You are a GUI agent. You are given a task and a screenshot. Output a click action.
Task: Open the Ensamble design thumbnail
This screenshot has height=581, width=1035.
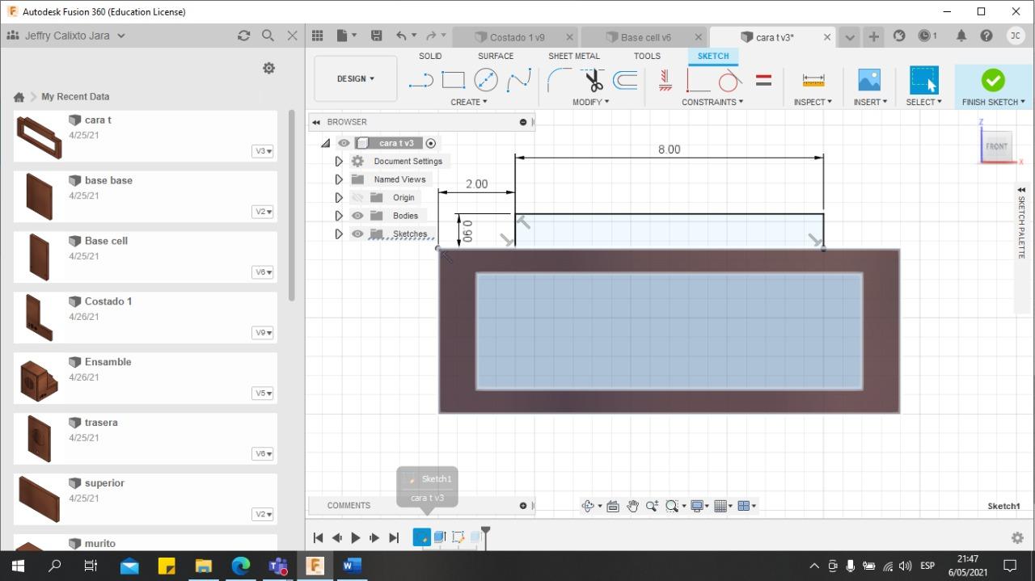(x=39, y=380)
